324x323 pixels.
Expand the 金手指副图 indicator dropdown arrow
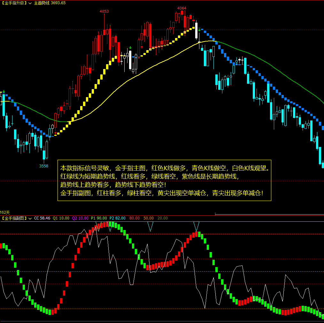(30, 218)
